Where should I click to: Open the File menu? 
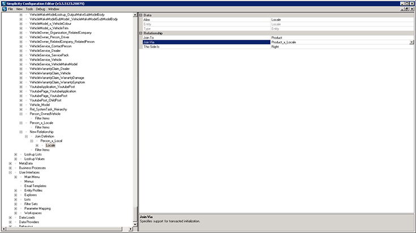coord(10,9)
